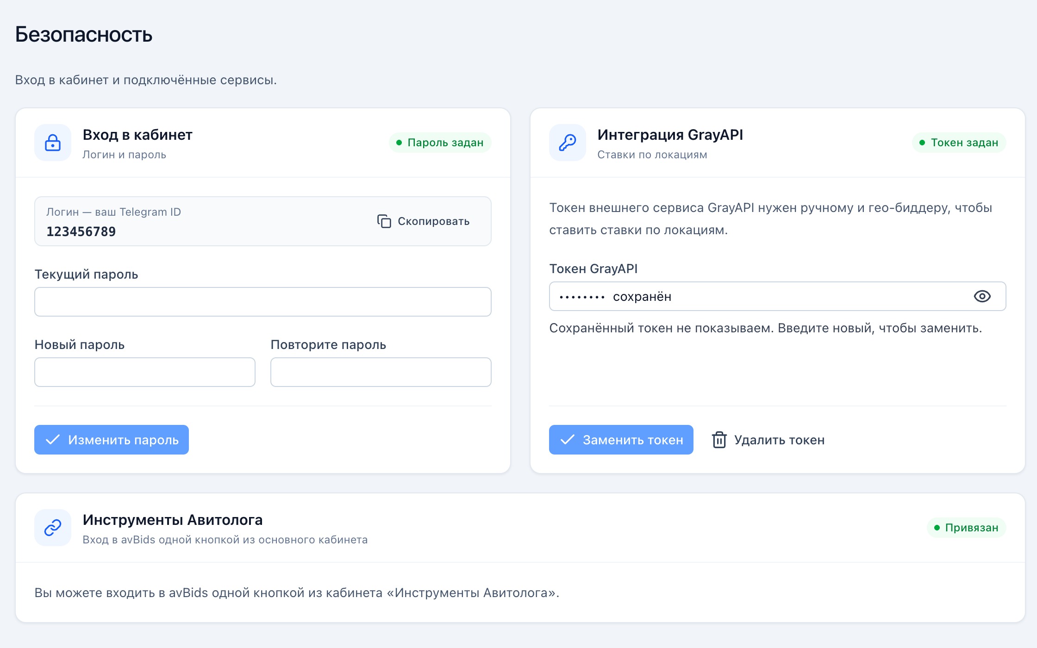This screenshot has height=648, width=1037.
Task: Click the Привязан status badge
Action: click(967, 528)
